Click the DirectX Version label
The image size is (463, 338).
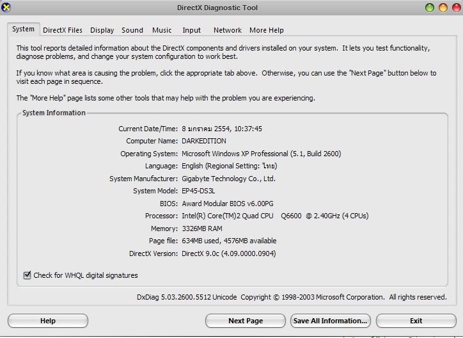tap(153, 253)
